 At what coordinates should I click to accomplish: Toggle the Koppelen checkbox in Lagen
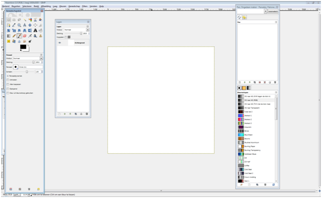(66, 37)
